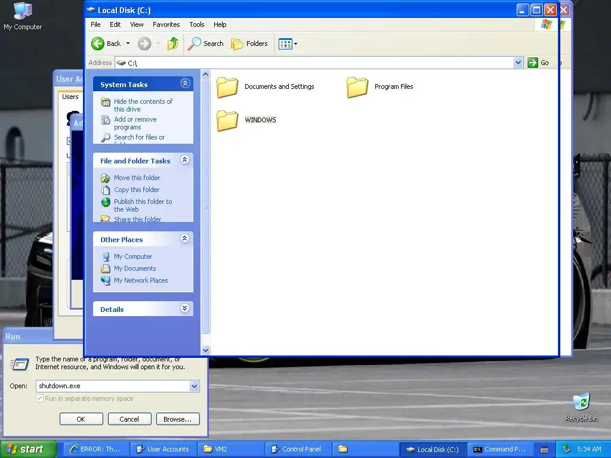Collapse the File and Folder Tasks panel
Image resolution: width=611 pixels, height=458 pixels.
[x=185, y=160]
